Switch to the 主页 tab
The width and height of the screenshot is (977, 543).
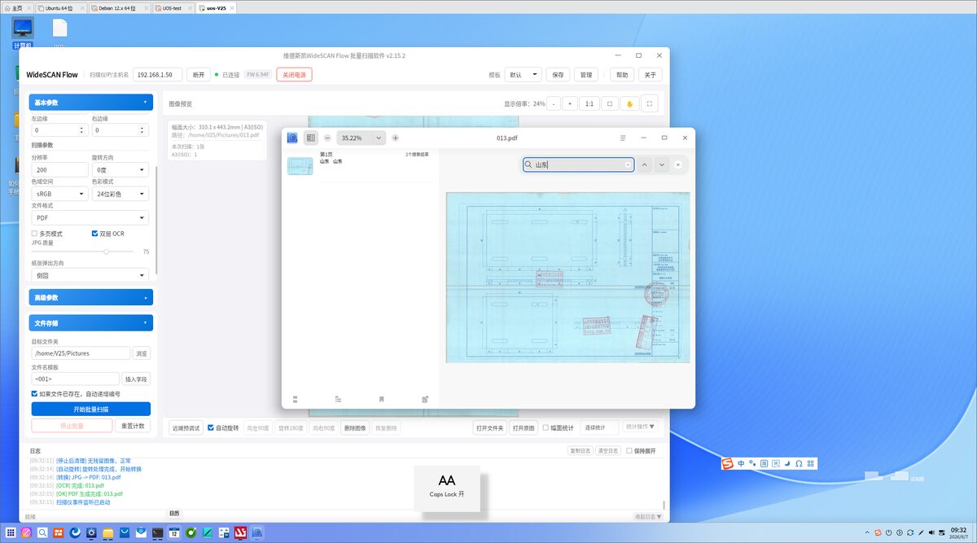pos(17,7)
